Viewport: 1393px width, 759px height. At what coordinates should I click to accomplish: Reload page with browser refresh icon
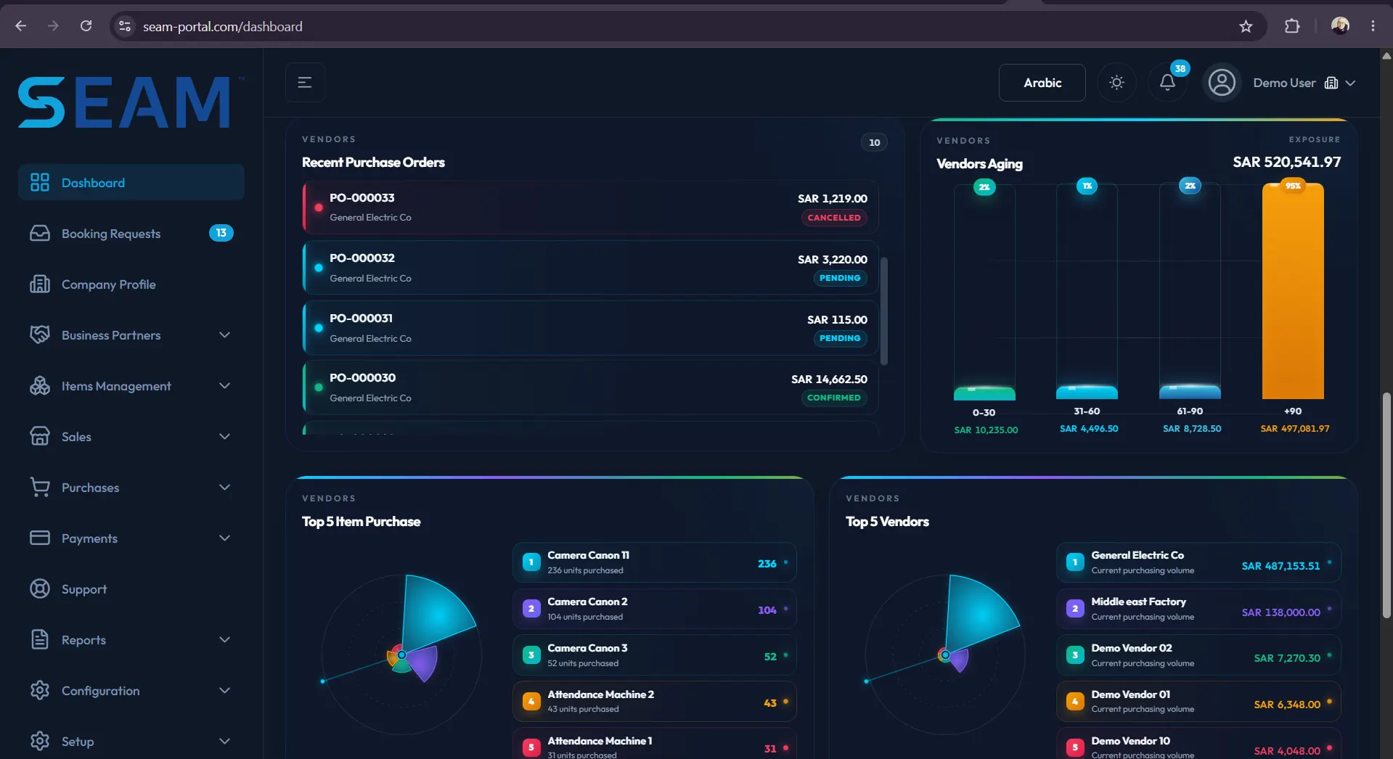coord(86,26)
